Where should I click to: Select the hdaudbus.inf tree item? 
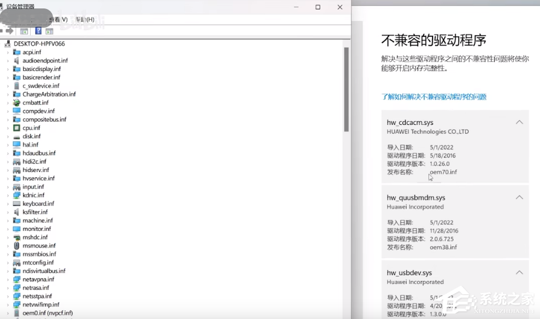coord(39,153)
